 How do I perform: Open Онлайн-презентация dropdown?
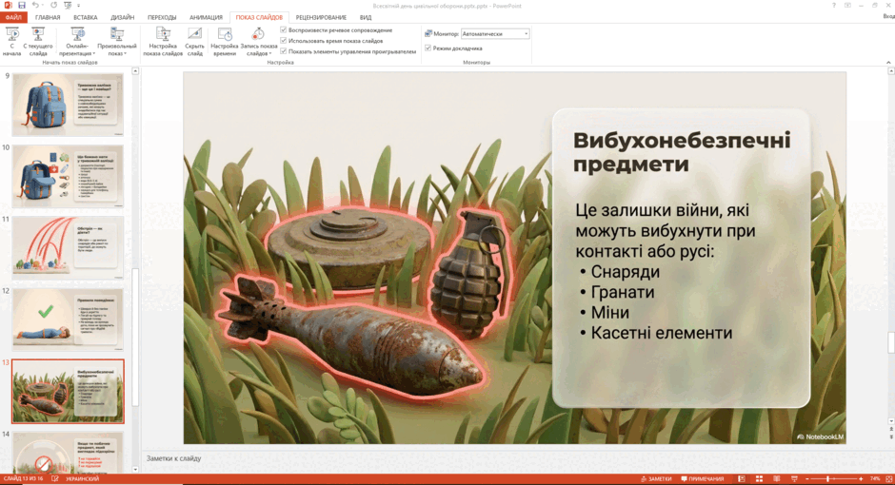tap(77, 42)
